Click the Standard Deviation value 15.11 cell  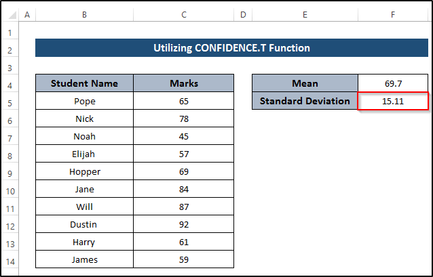[394, 102]
